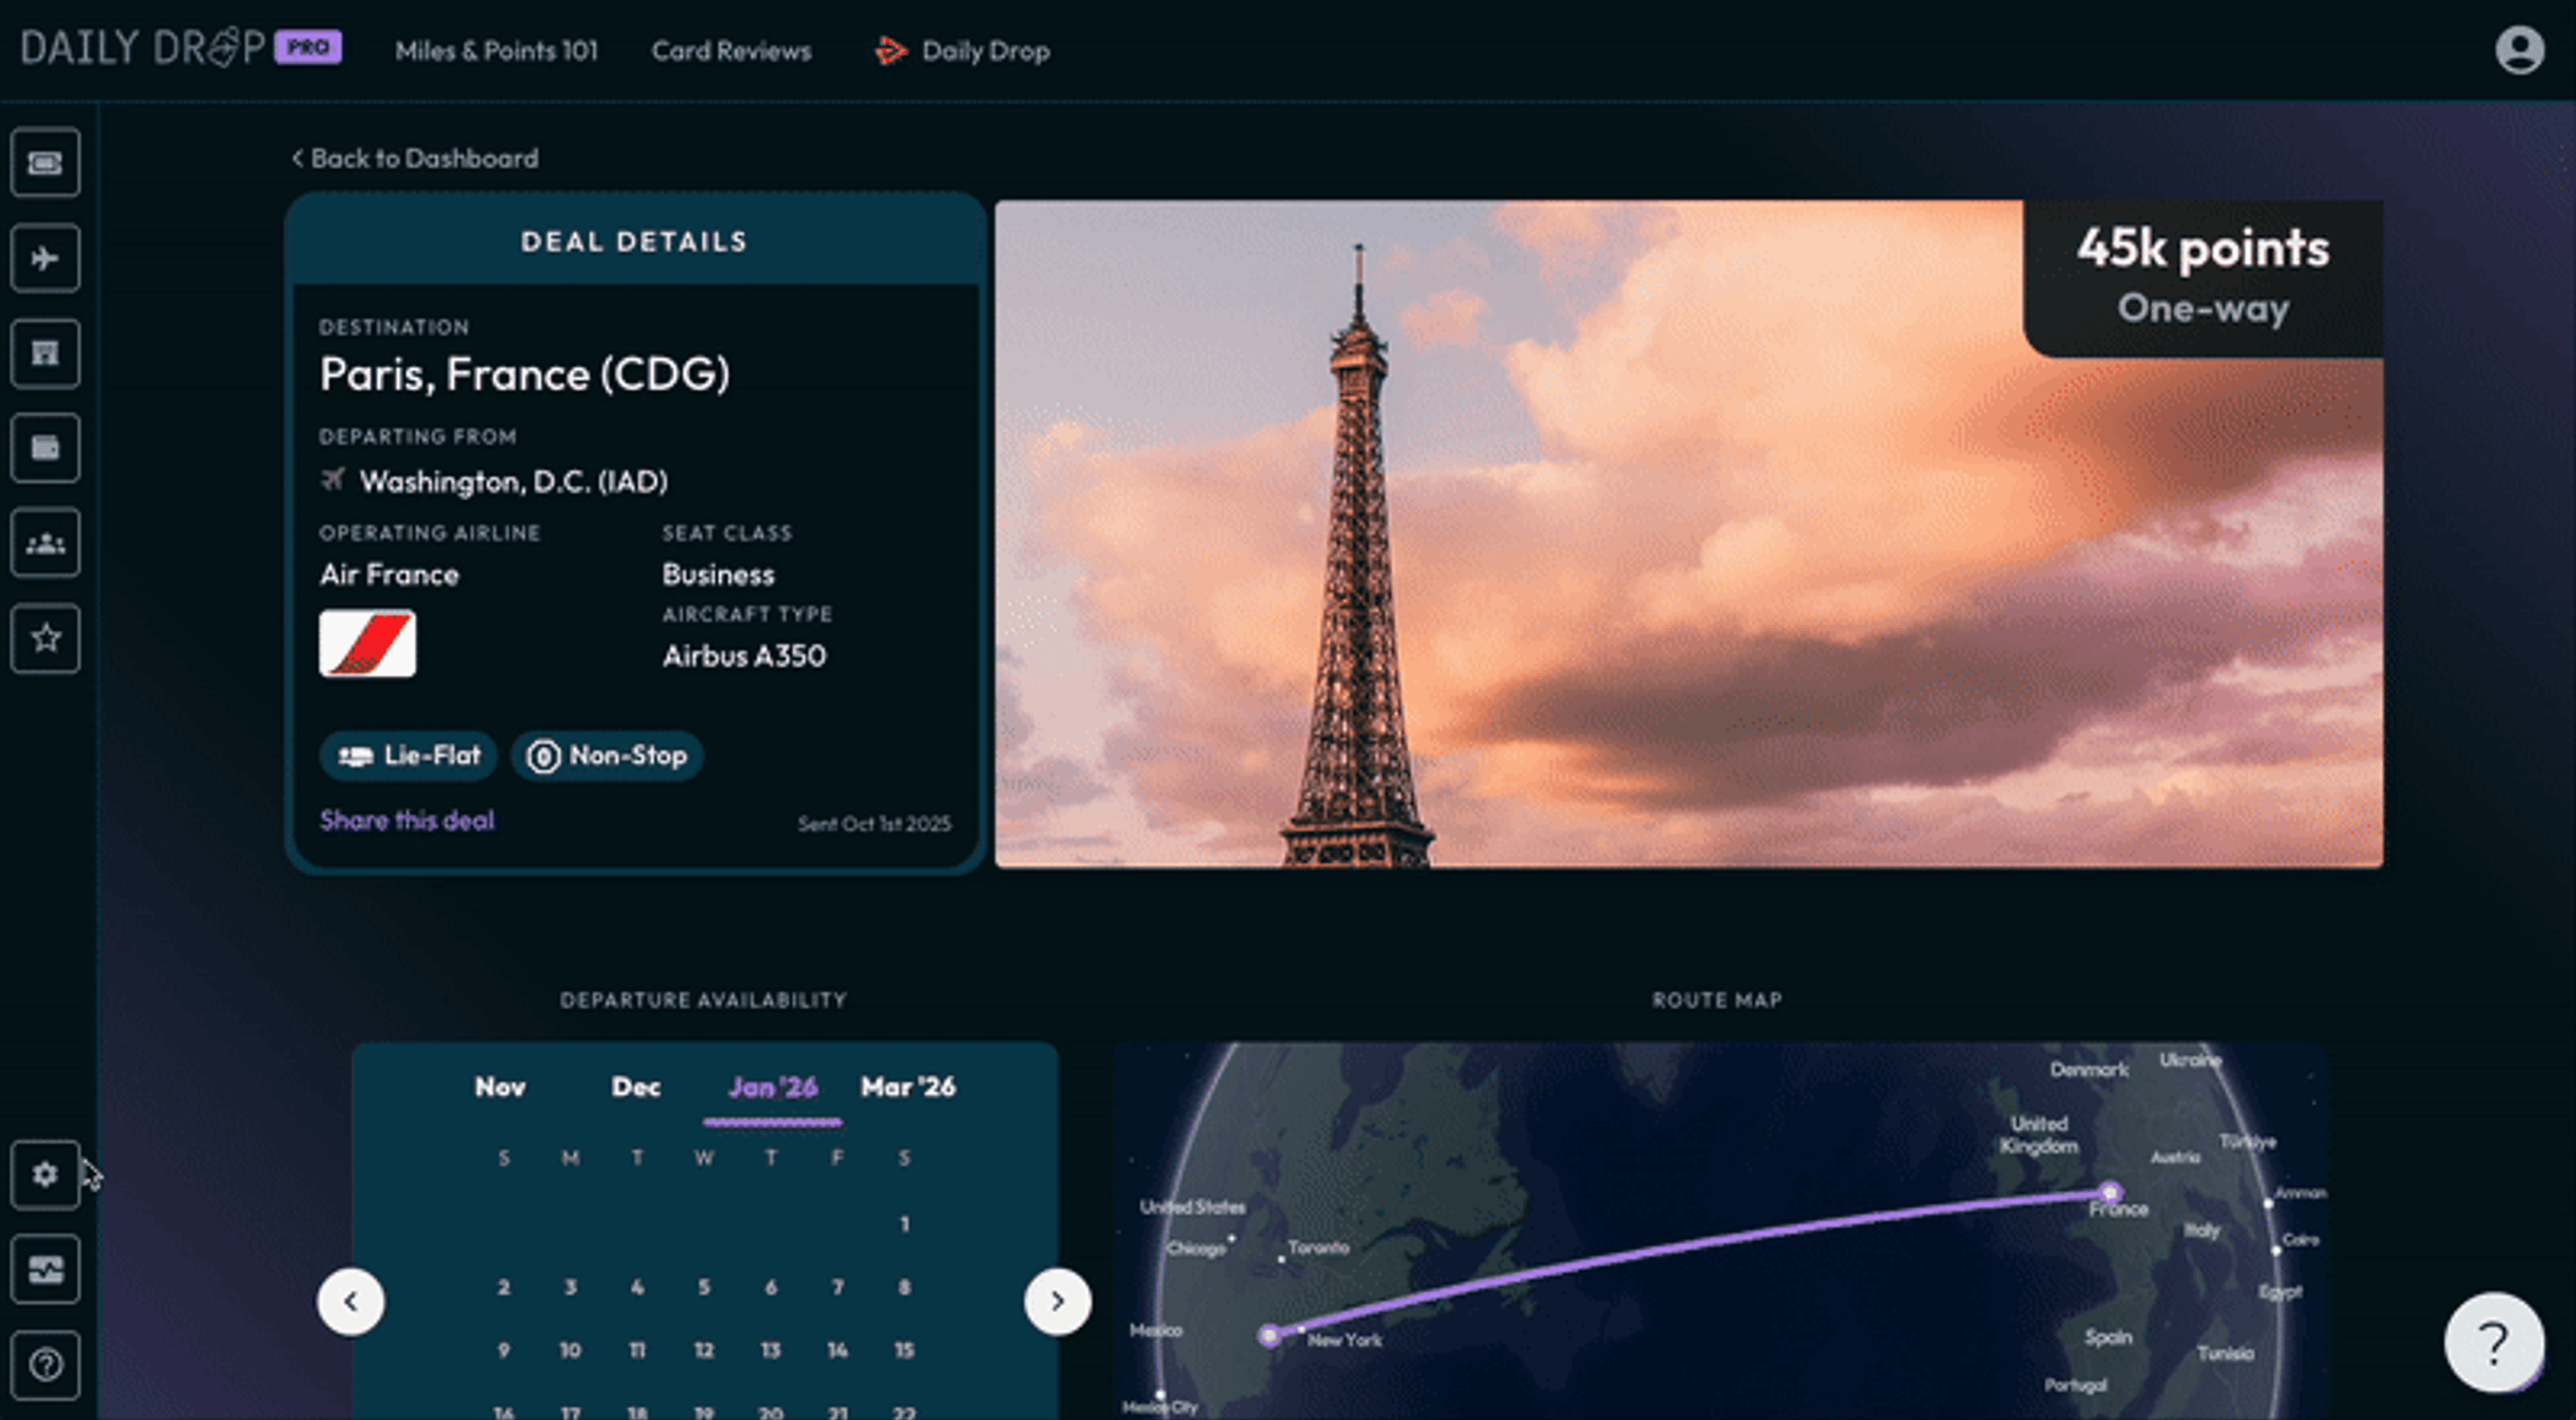Select date 2 in the calendar

click(504, 1287)
